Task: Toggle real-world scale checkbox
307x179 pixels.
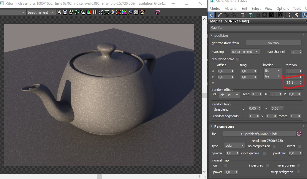Action: coord(238,59)
